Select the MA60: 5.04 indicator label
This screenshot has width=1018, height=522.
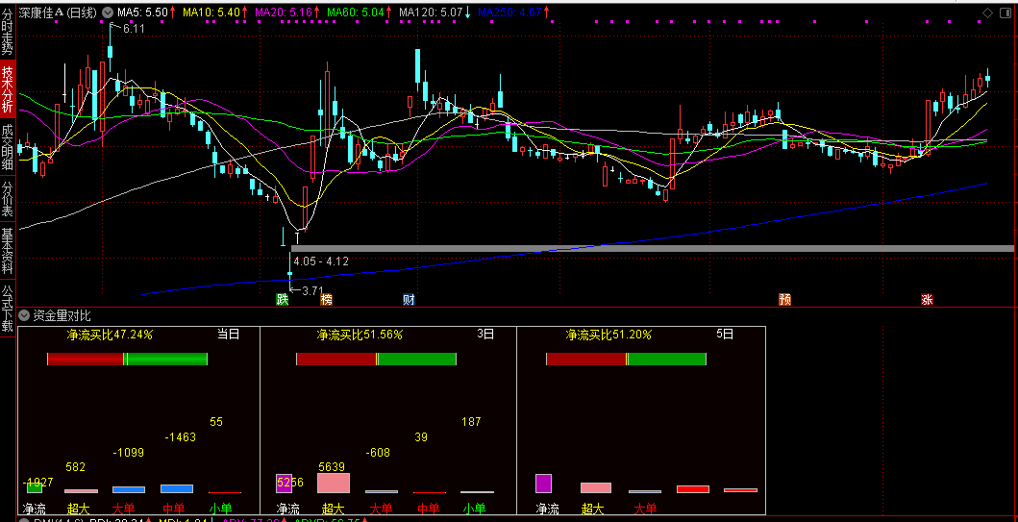click(356, 12)
